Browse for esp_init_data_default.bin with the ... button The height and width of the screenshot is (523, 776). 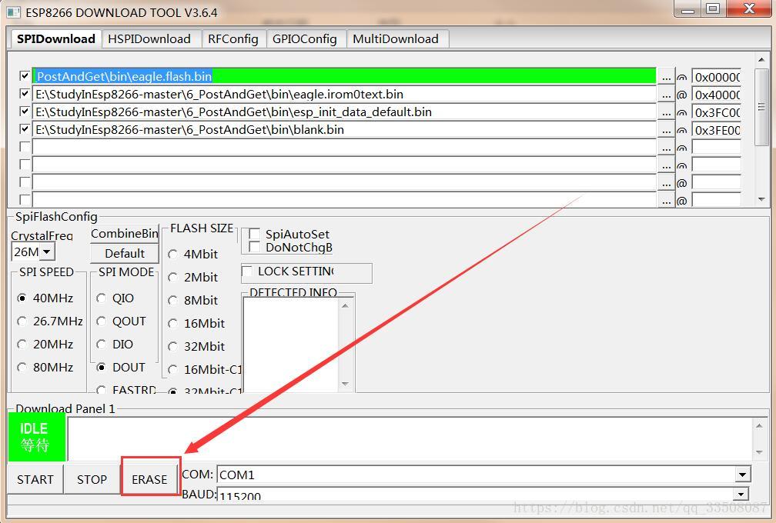(666, 113)
